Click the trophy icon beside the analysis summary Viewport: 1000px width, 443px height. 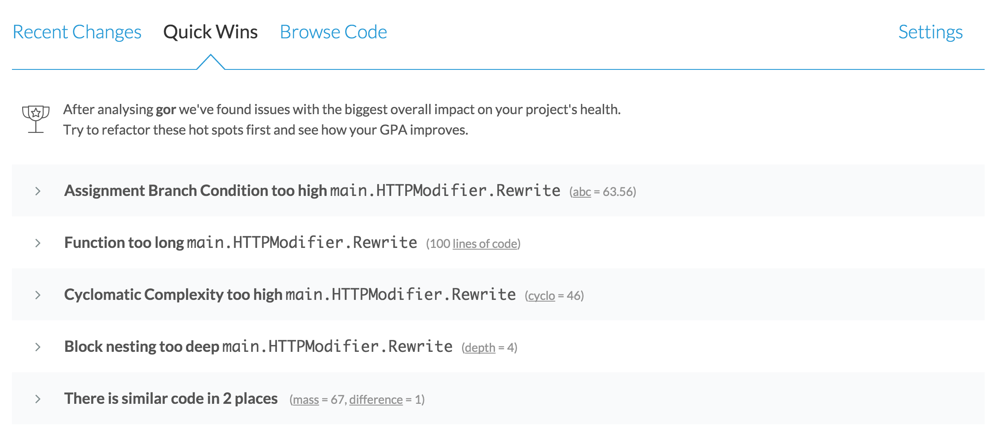pyautogui.click(x=36, y=119)
